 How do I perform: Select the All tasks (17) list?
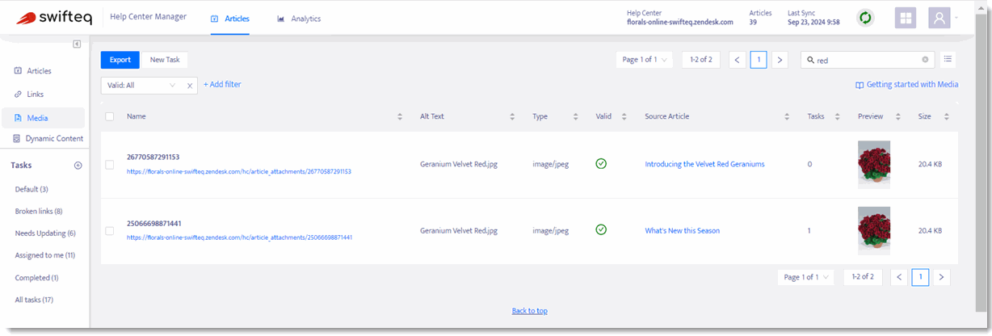point(34,300)
